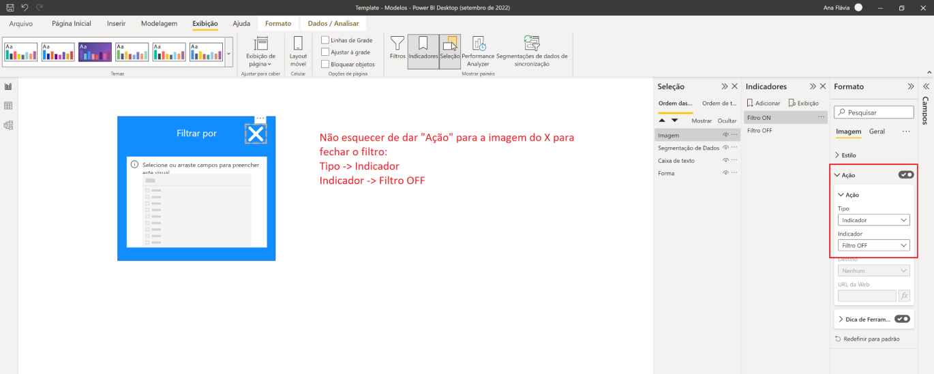Image resolution: width=934 pixels, height=374 pixels.
Task: Click the Redo arrow icon
Action: (x=39, y=7)
